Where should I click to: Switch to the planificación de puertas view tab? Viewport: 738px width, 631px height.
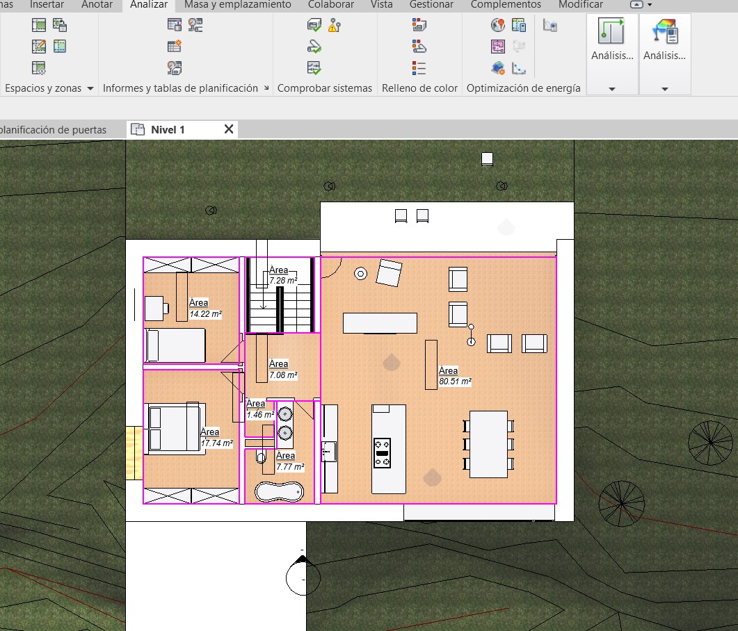(x=53, y=130)
